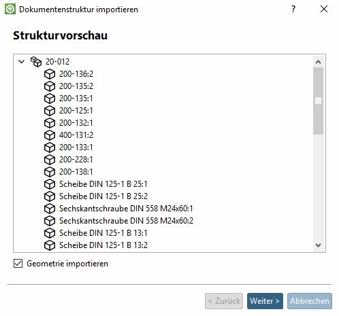This screenshot has height=316, width=339.
Task: Open help with the question mark icon
Action: click(x=293, y=9)
